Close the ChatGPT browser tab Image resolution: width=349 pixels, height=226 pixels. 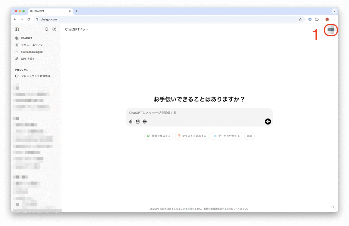coord(70,11)
